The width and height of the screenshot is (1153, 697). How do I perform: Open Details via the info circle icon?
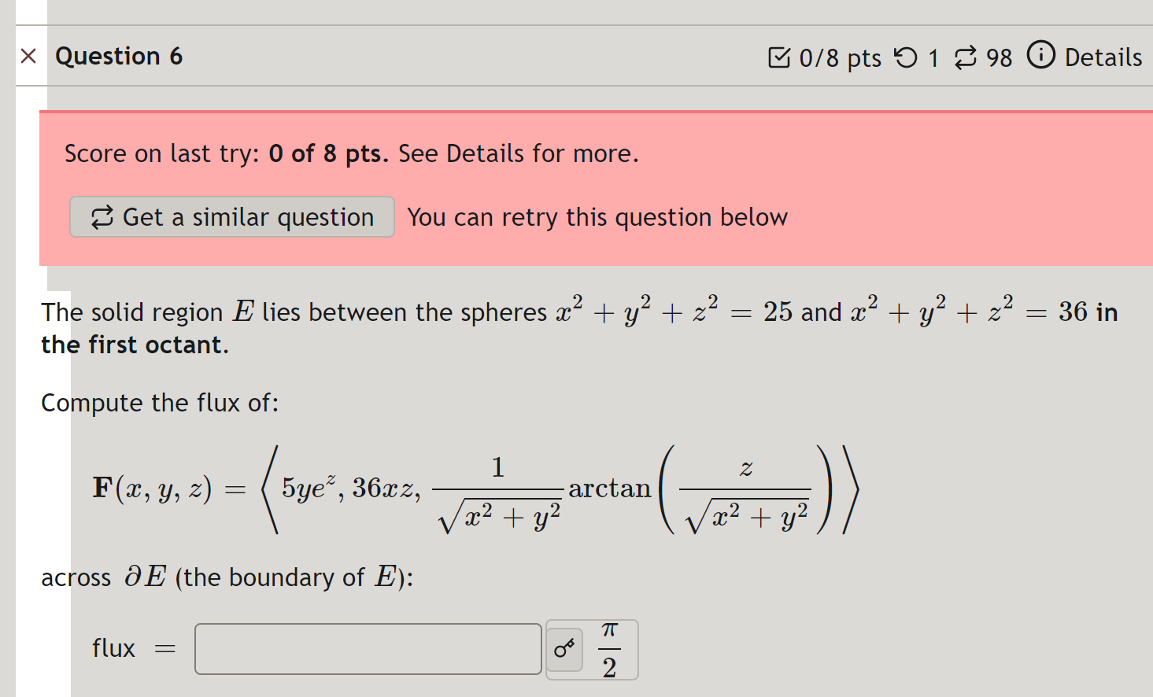[1040, 56]
